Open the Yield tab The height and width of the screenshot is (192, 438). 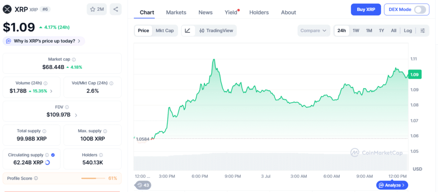pos(231,12)
